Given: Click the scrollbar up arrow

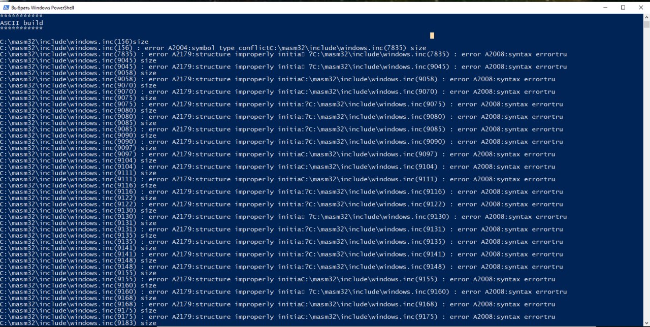Looking at the screenshot, I should [646, 17].
